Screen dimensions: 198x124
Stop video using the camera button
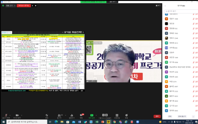(x=17, y=116)
